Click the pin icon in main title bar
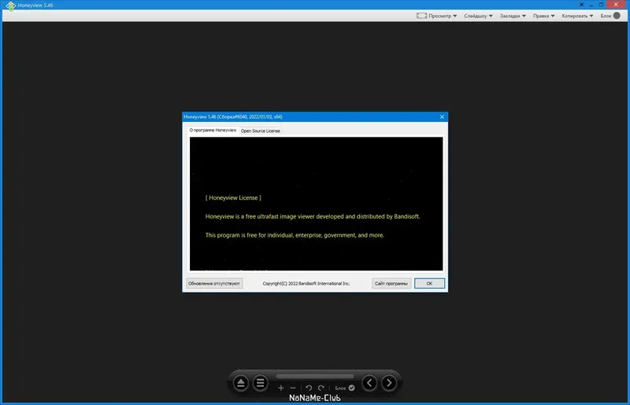Viewport: 630px width, 405px height. (581, 5)
